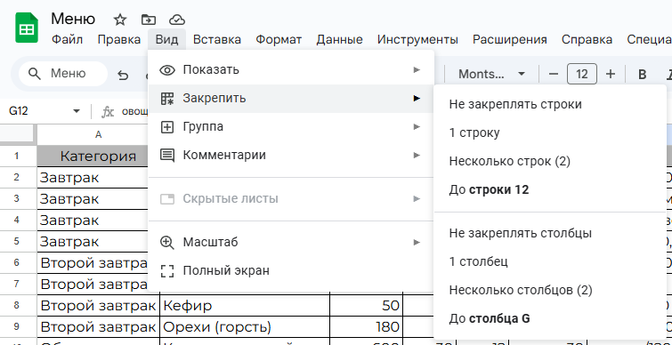Freeze Несколько строк (2)
The image size is (672, 345).
(x=550, y=161)
